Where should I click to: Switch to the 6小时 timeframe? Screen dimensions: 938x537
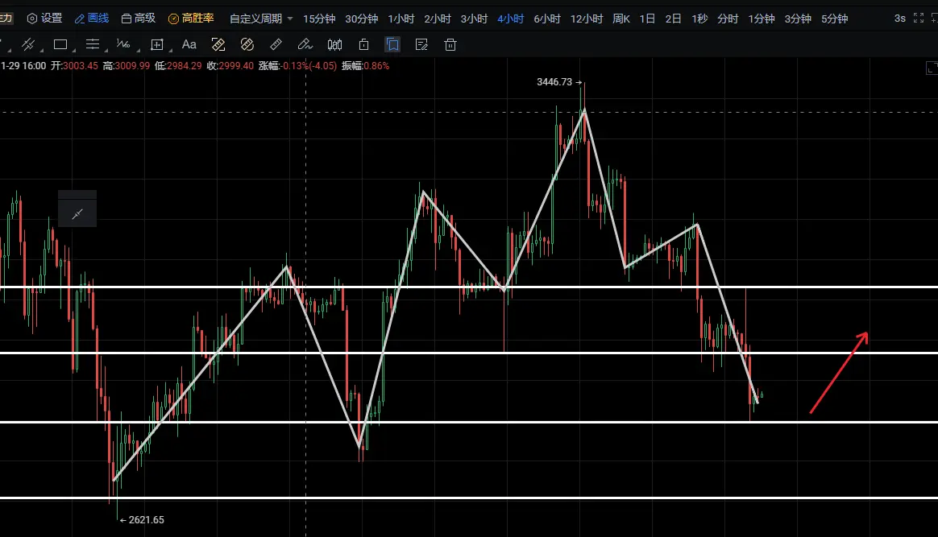(x=547, y=19)
